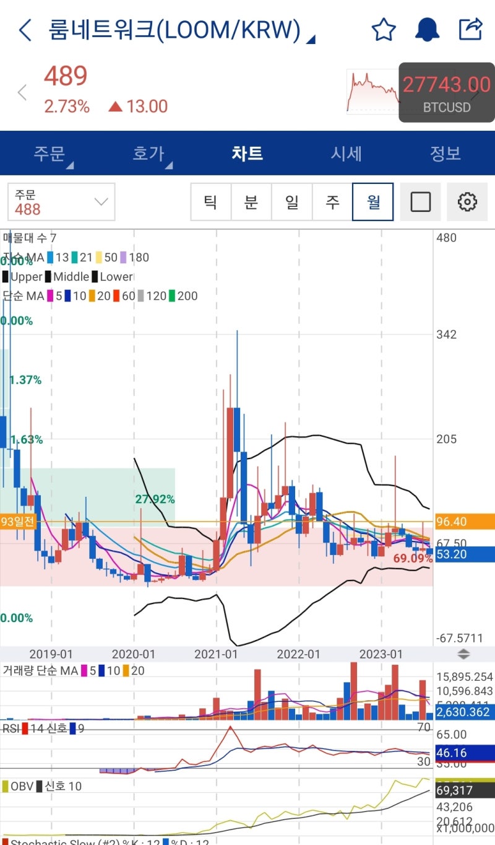Switch to the 주문 tab

[x=49, y=153]
